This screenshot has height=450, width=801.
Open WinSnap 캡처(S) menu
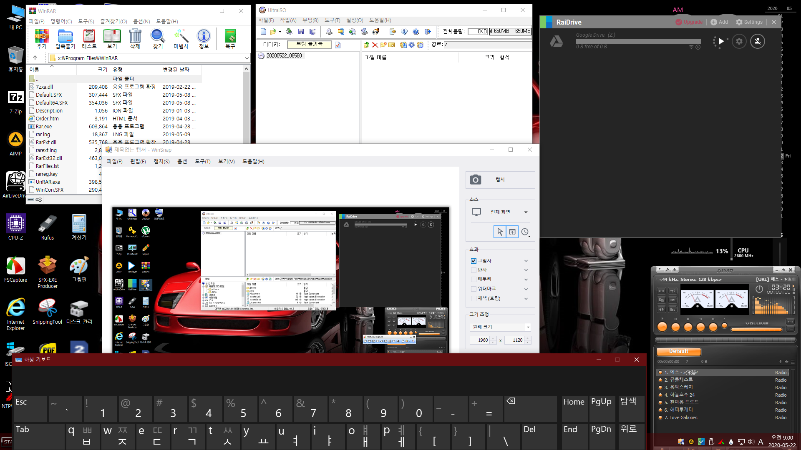click(x=161, y=161)
